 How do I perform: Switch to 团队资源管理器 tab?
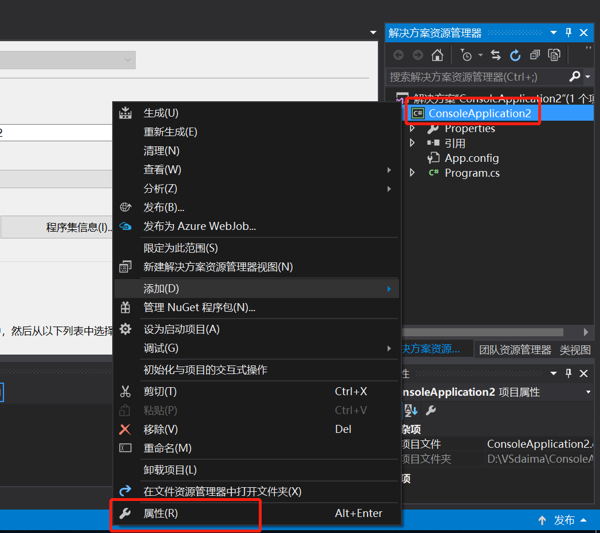point(515,349)
